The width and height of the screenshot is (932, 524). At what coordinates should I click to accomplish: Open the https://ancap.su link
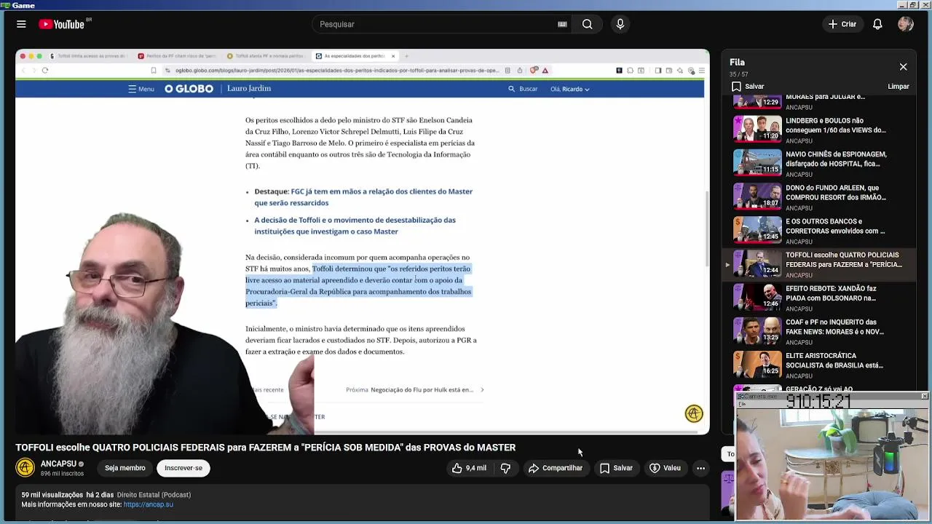pos(149,504)
